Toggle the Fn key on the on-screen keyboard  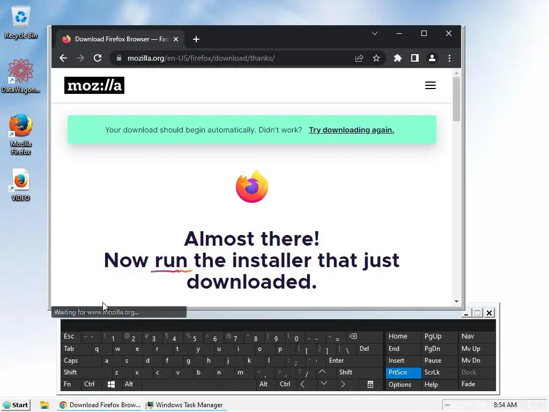coord(70,384)
